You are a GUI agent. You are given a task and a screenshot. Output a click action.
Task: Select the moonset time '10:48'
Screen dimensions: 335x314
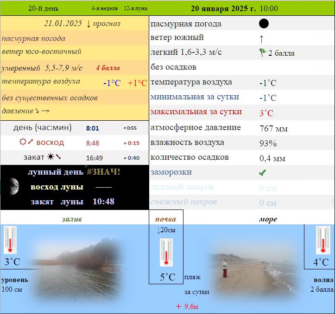(x=104, y=202)
